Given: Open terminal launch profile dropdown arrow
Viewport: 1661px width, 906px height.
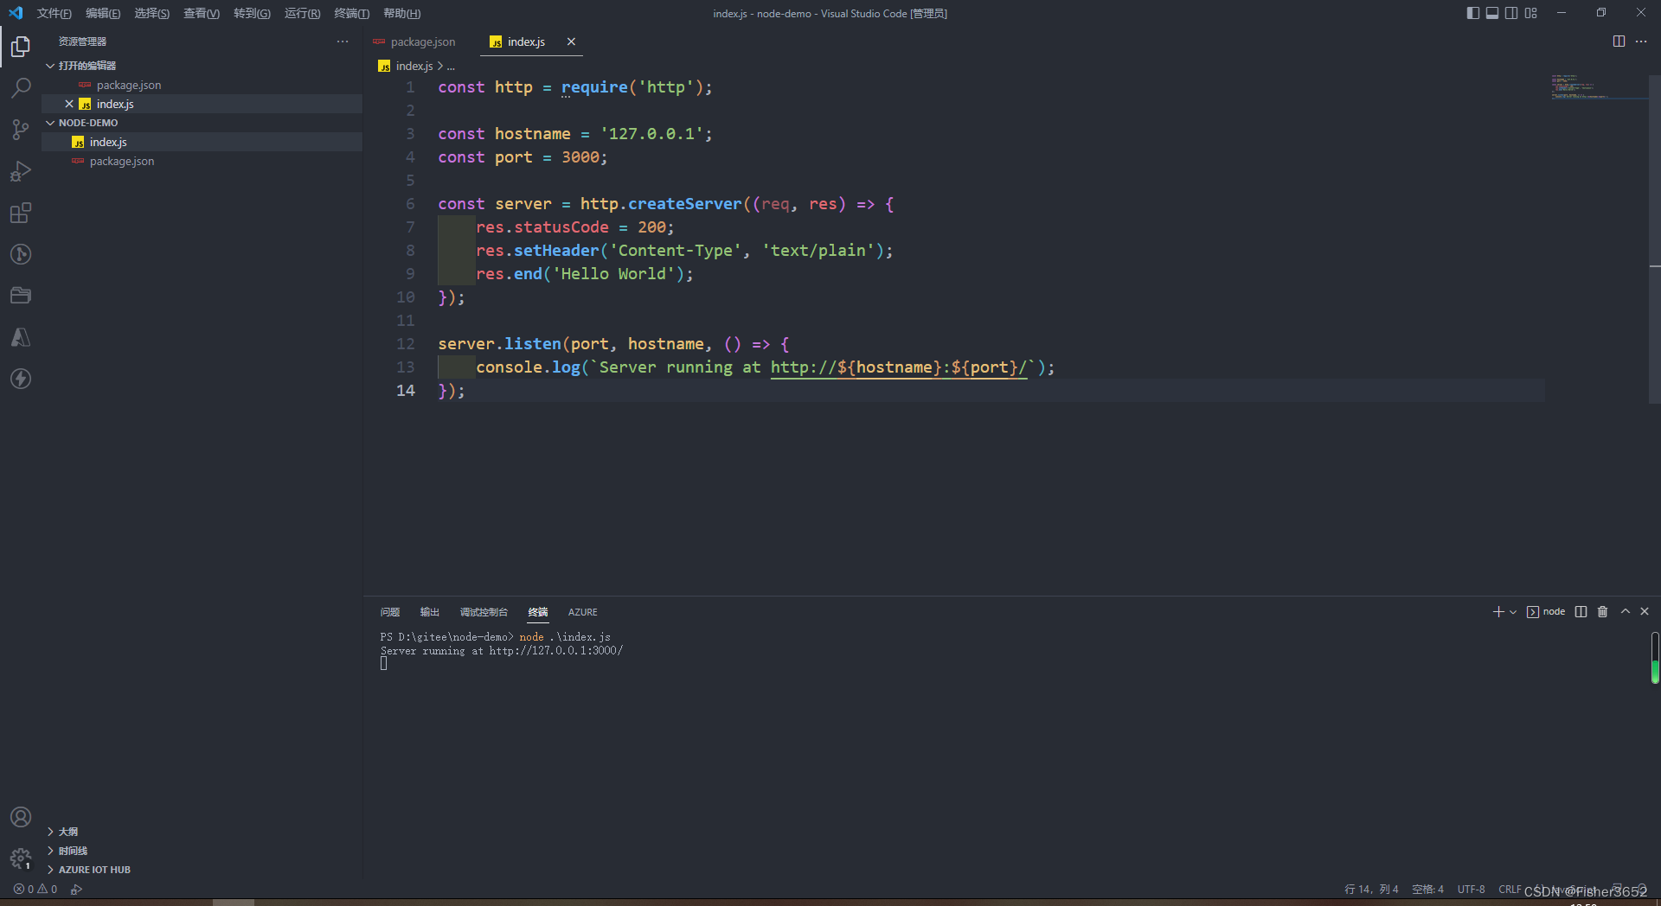Looking at the screenshot, I should tap(1513, 612).
